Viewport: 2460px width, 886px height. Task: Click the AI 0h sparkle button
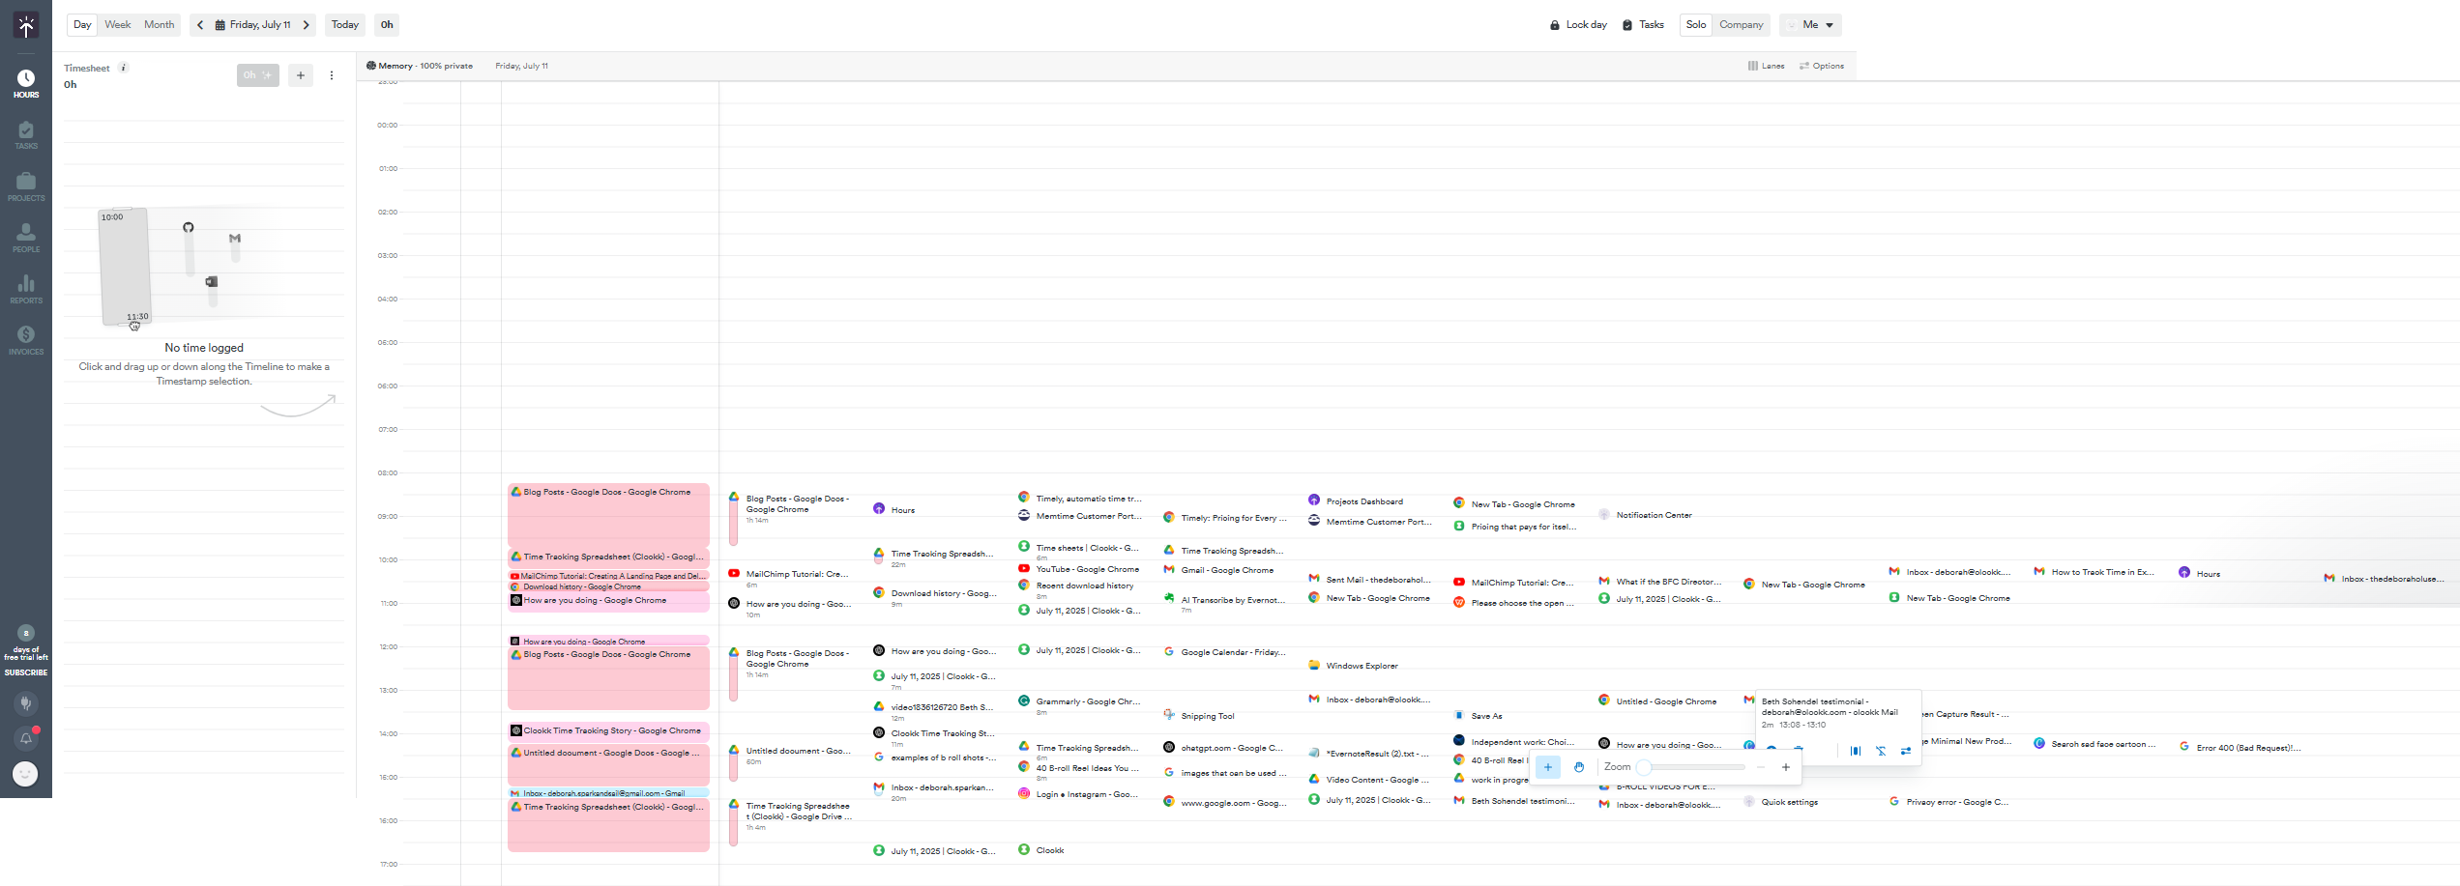pyautogui.click(x=257, y=75)
